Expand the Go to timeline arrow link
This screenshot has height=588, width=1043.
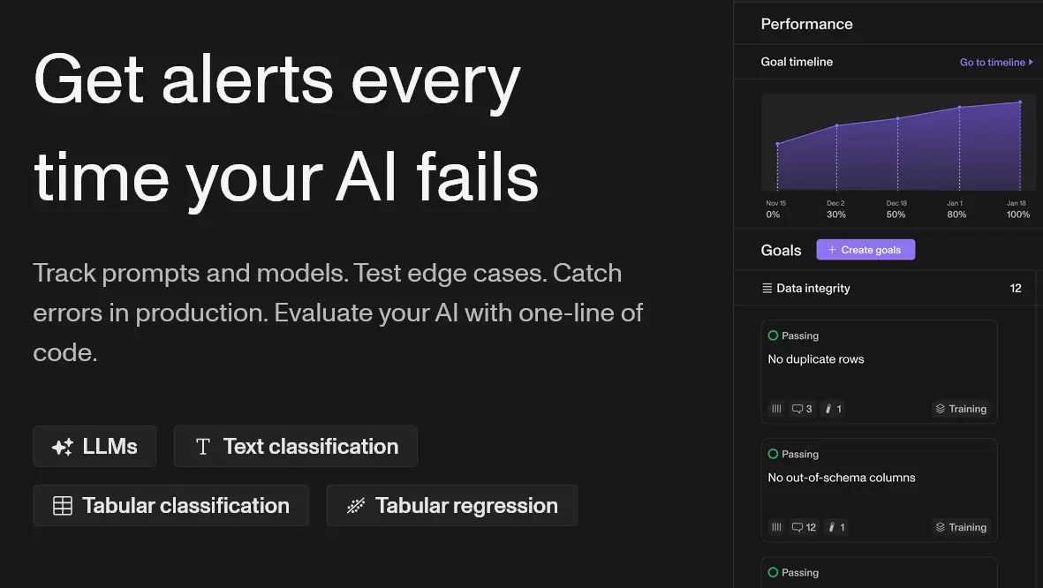(1032, 62)
